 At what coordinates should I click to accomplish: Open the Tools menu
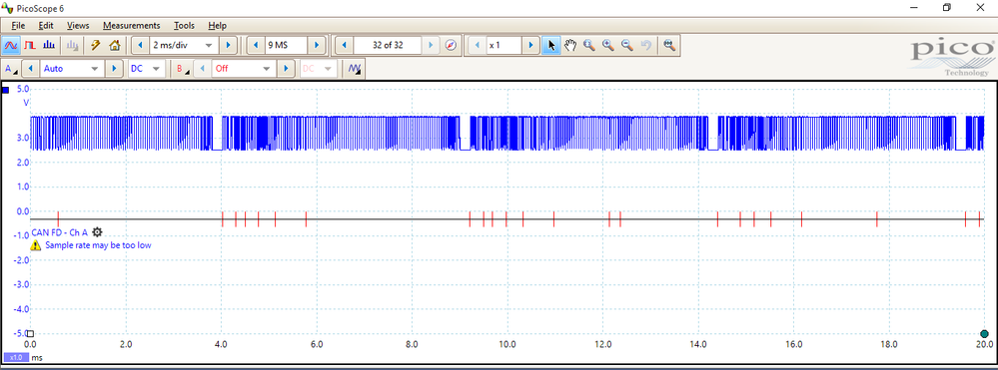[x=184, y=25]
